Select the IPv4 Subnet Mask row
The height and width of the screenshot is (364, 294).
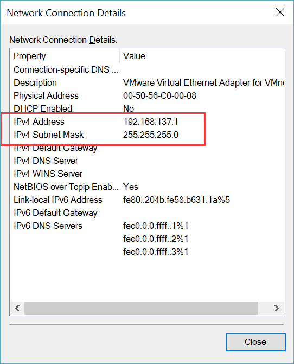(148, 135)
